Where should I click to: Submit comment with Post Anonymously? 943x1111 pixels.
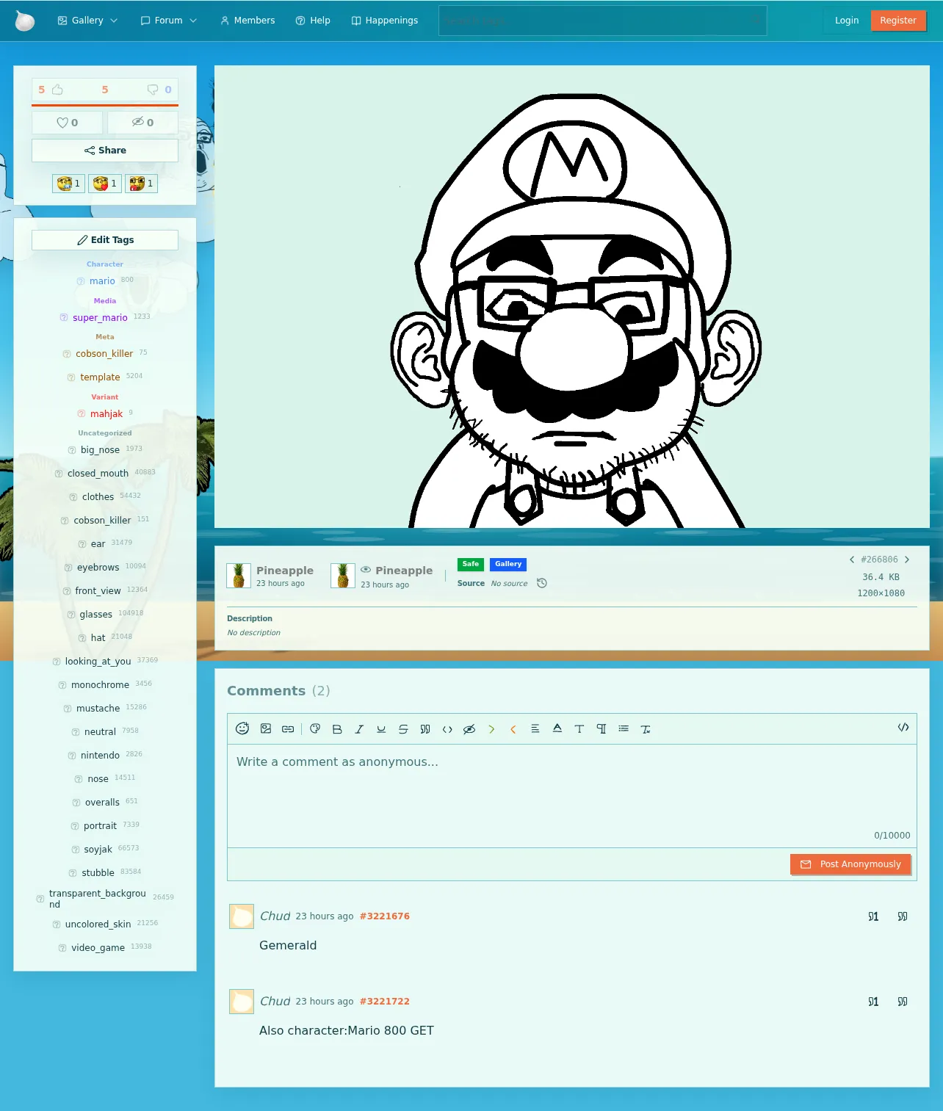[x=850, y=864]
